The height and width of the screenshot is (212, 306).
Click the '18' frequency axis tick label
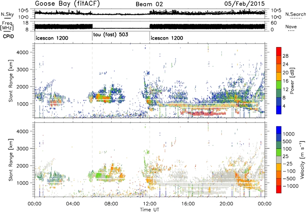click(x=26, y=23)
